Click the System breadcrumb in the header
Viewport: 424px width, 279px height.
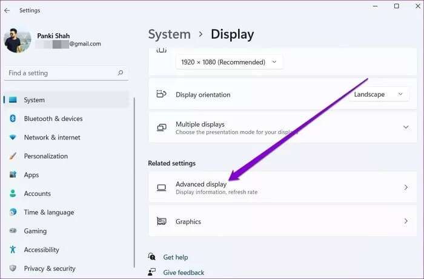(x=169, y=34)
